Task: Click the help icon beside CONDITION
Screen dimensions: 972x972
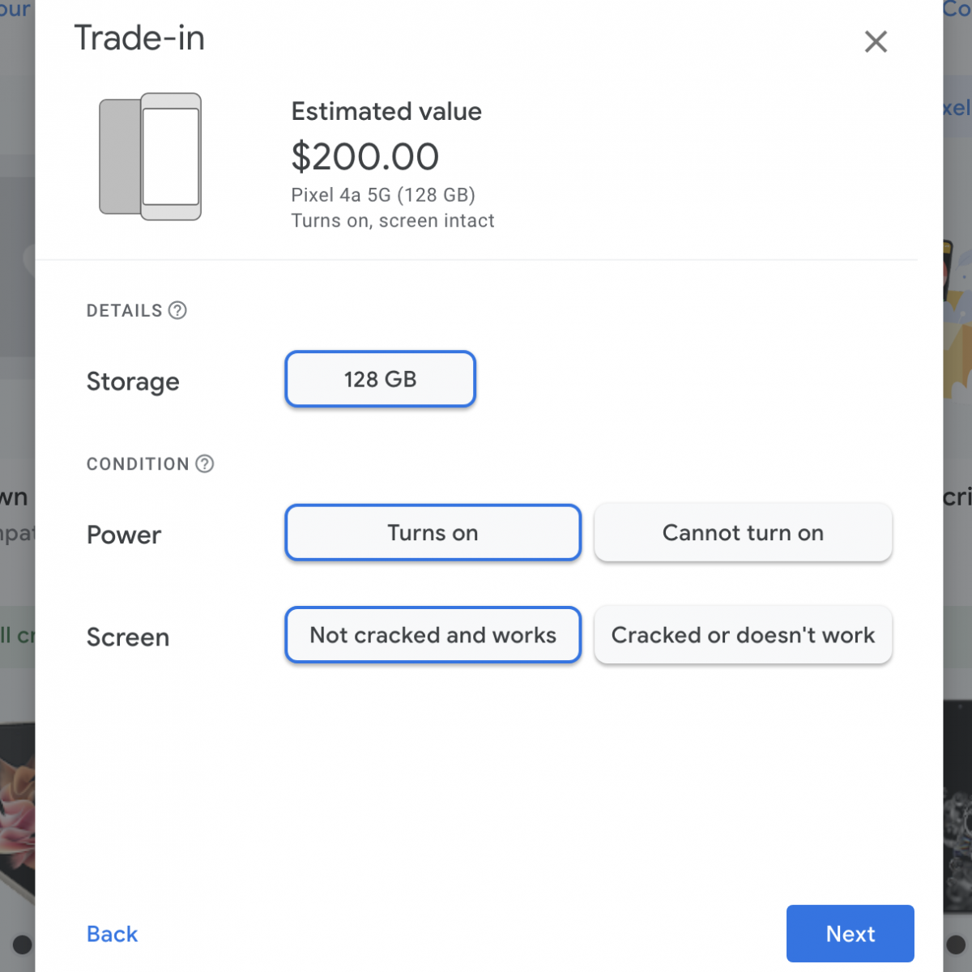Action: pyautogui.click(x=205, y=463)
